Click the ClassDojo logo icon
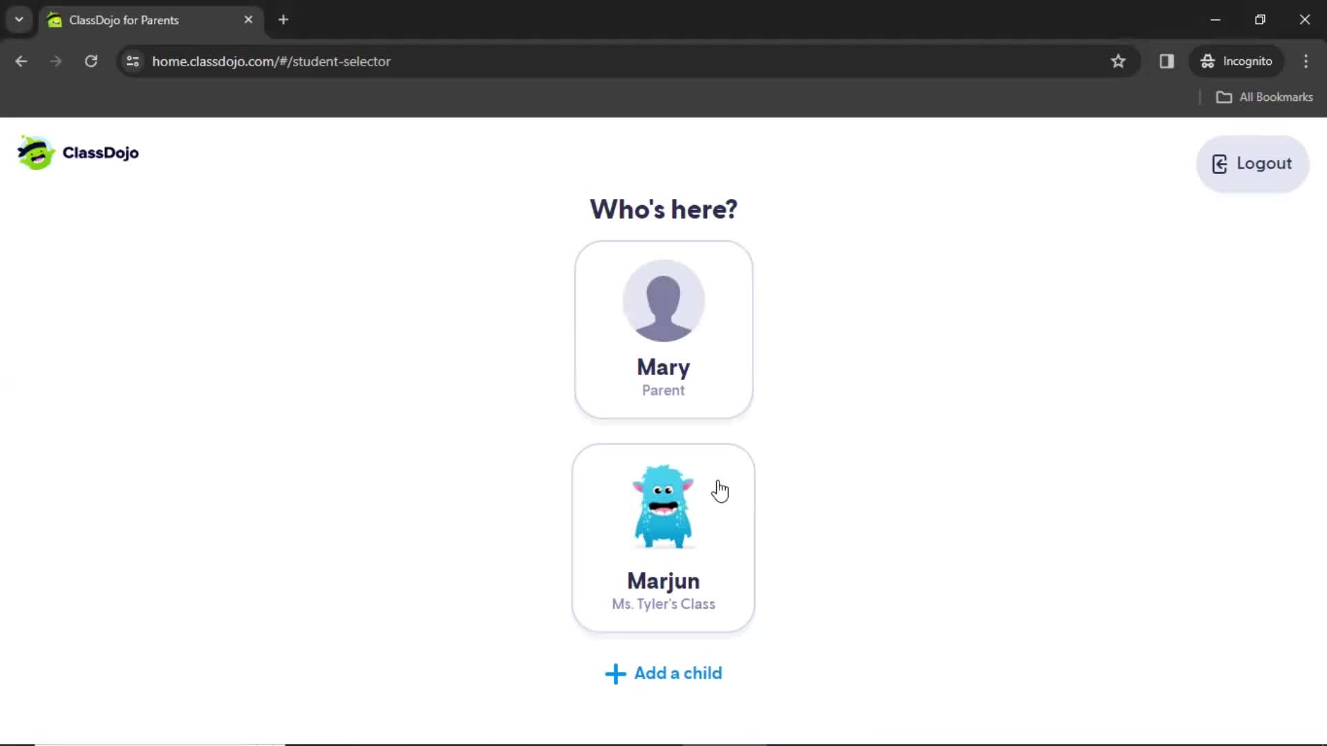 point(35,153)
